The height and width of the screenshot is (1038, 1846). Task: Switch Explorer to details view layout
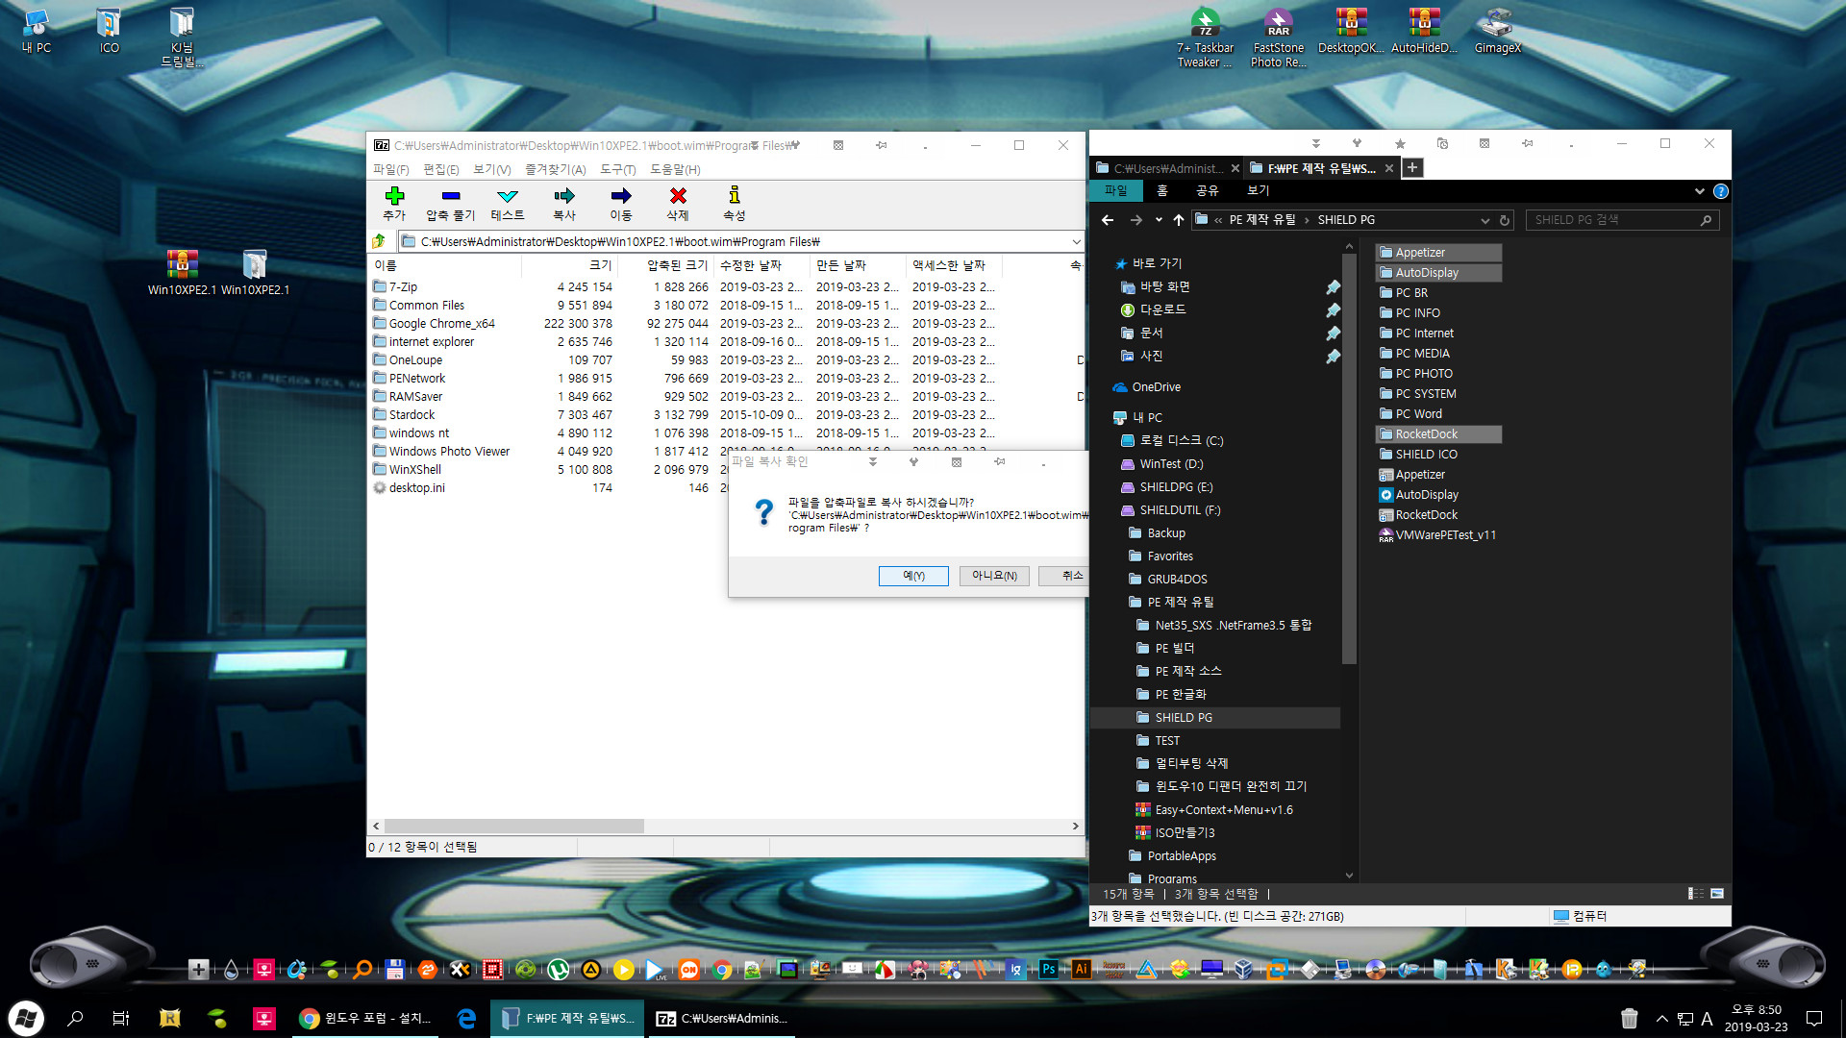(1696, 894)
